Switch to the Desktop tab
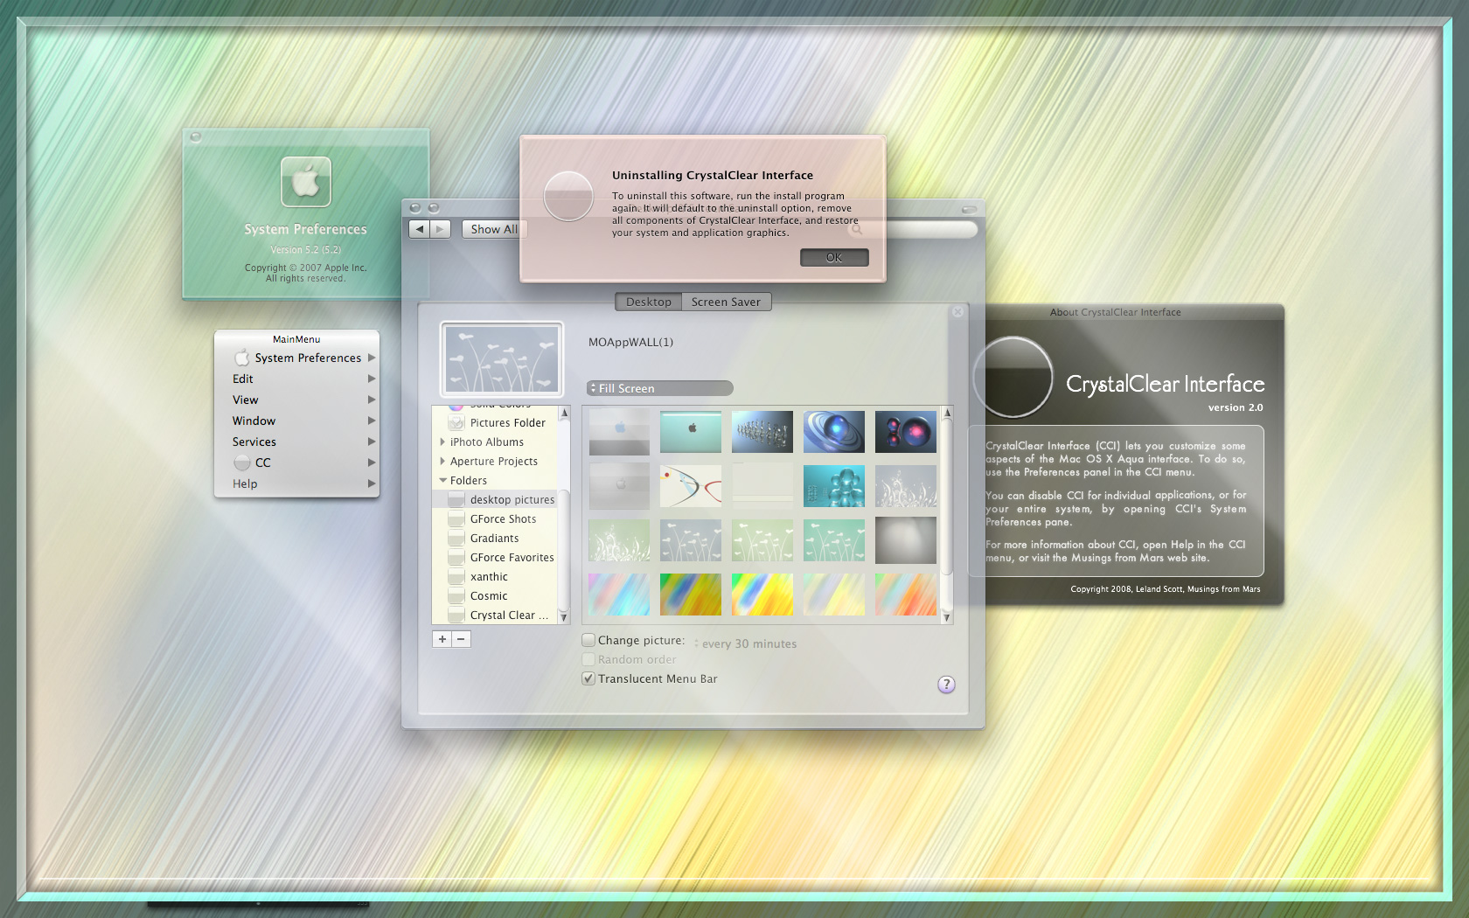 tap(649, 302)
